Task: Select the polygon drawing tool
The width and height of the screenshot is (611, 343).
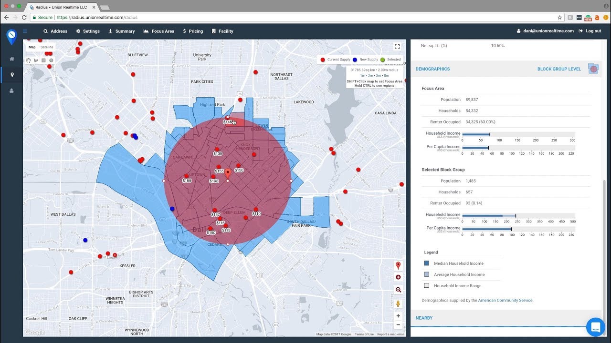Action: 36,61
